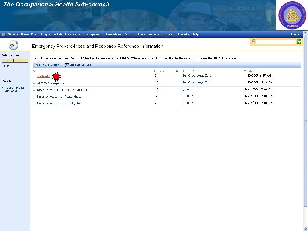This screenshot has height=231, width=308.
Task: Click the attachment paperclip column header
Action: [177, 71]
